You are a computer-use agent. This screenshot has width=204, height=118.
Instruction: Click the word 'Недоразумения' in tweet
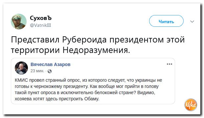96,50
